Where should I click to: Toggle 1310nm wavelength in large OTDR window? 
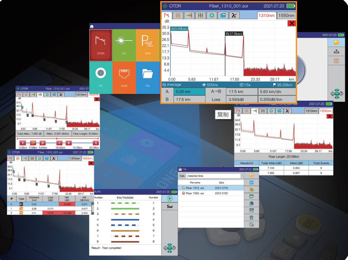[x=267, y=16]
